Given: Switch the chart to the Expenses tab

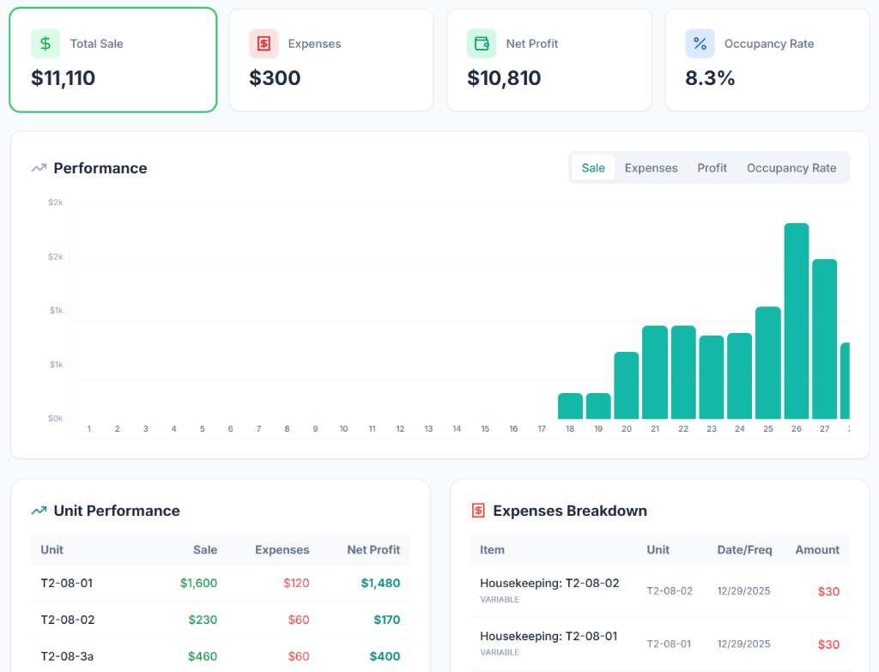Looking at the screenshot, I should pyautogui.click(x=651, y=167).
